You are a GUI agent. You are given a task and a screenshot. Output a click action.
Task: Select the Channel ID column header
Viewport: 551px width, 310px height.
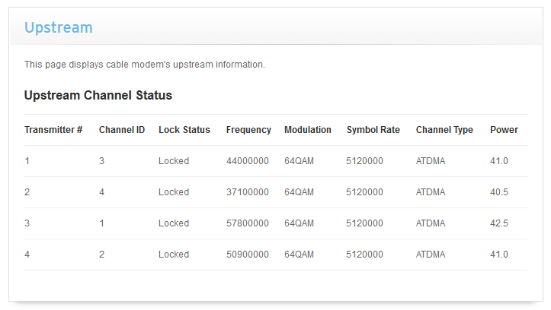point(122,130)
